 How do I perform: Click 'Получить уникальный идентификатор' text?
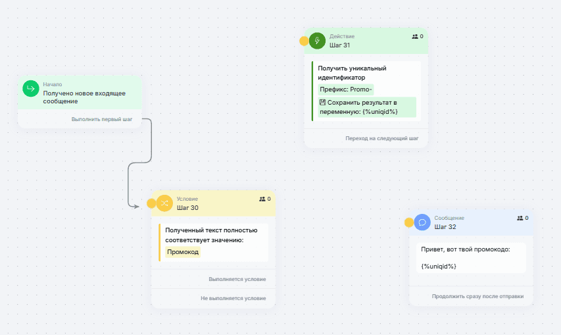352,72
